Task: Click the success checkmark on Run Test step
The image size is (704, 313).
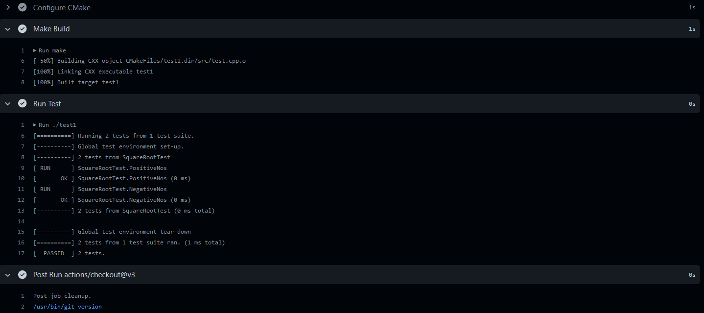Action: pos(22,103)
